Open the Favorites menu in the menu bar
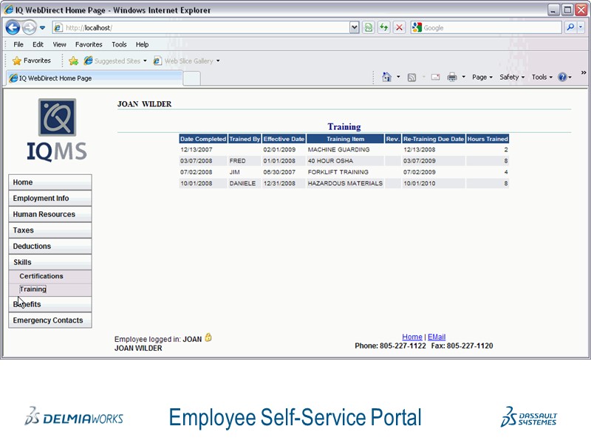591x443 pixels. tap(89, 44)
